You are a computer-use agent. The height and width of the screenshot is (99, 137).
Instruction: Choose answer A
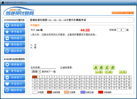(96, 67)
